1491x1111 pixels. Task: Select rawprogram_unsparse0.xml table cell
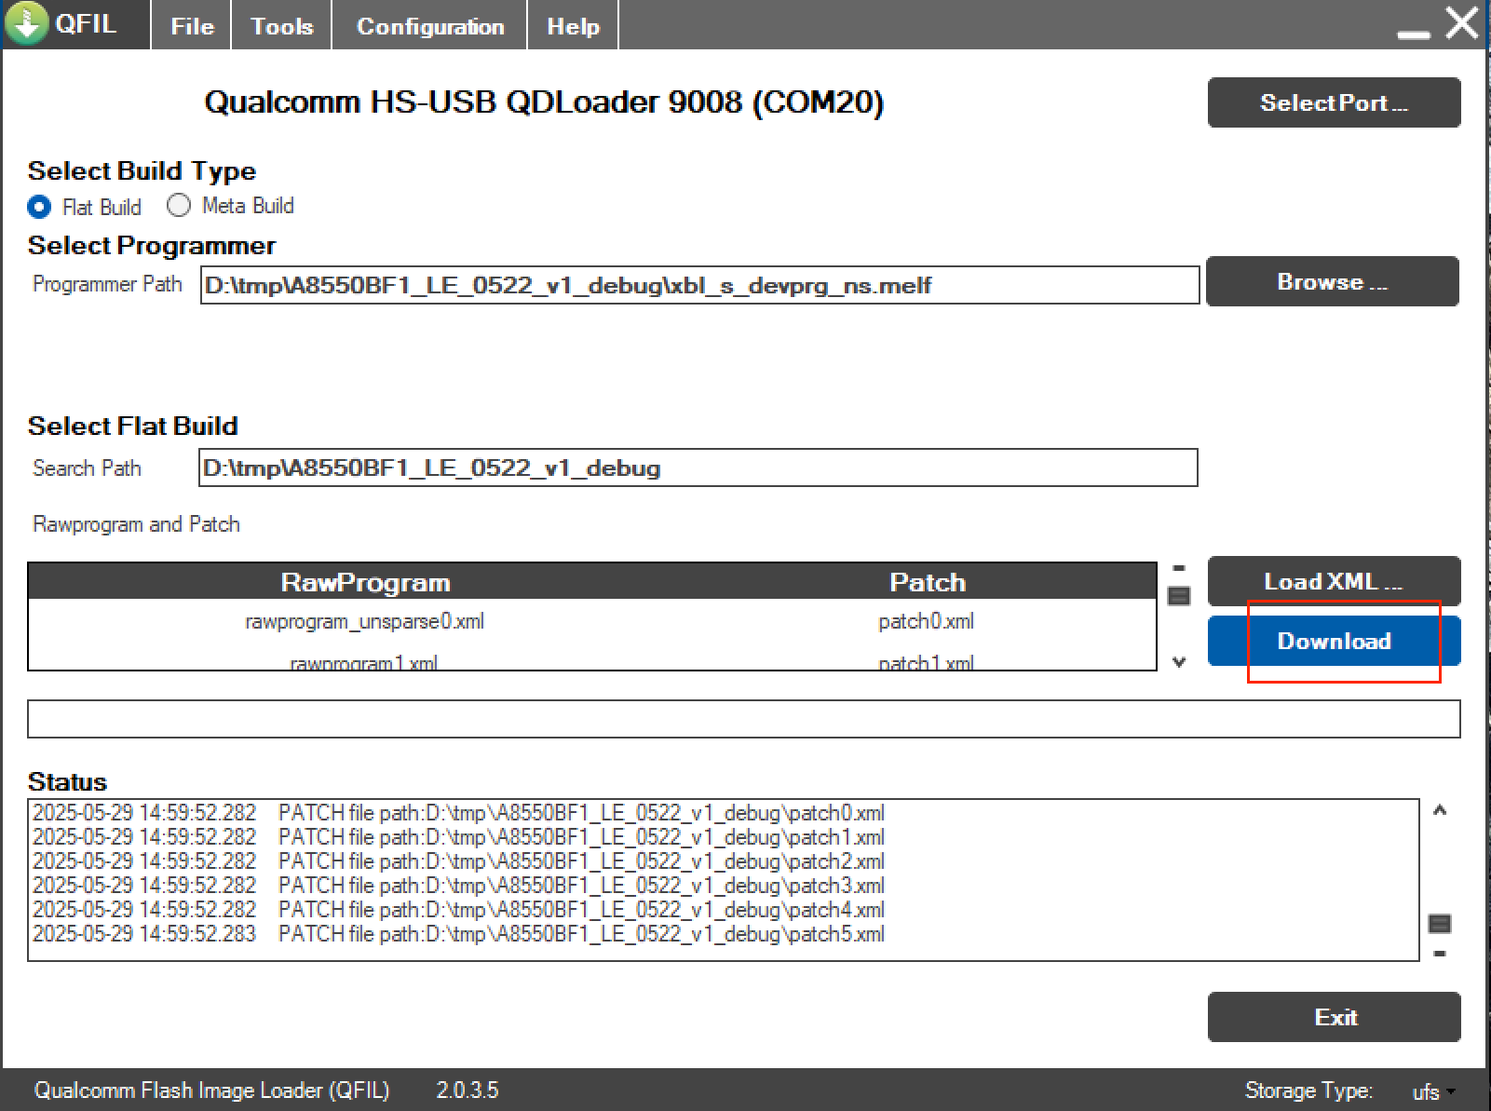point(364,621)
